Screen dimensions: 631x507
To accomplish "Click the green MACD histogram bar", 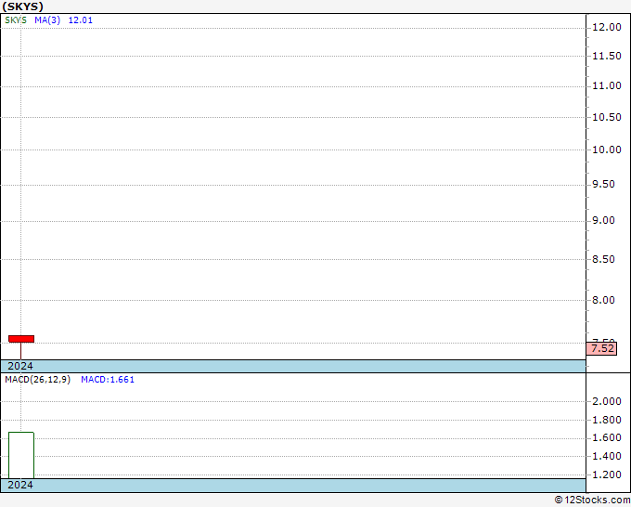I will [21, 455].
